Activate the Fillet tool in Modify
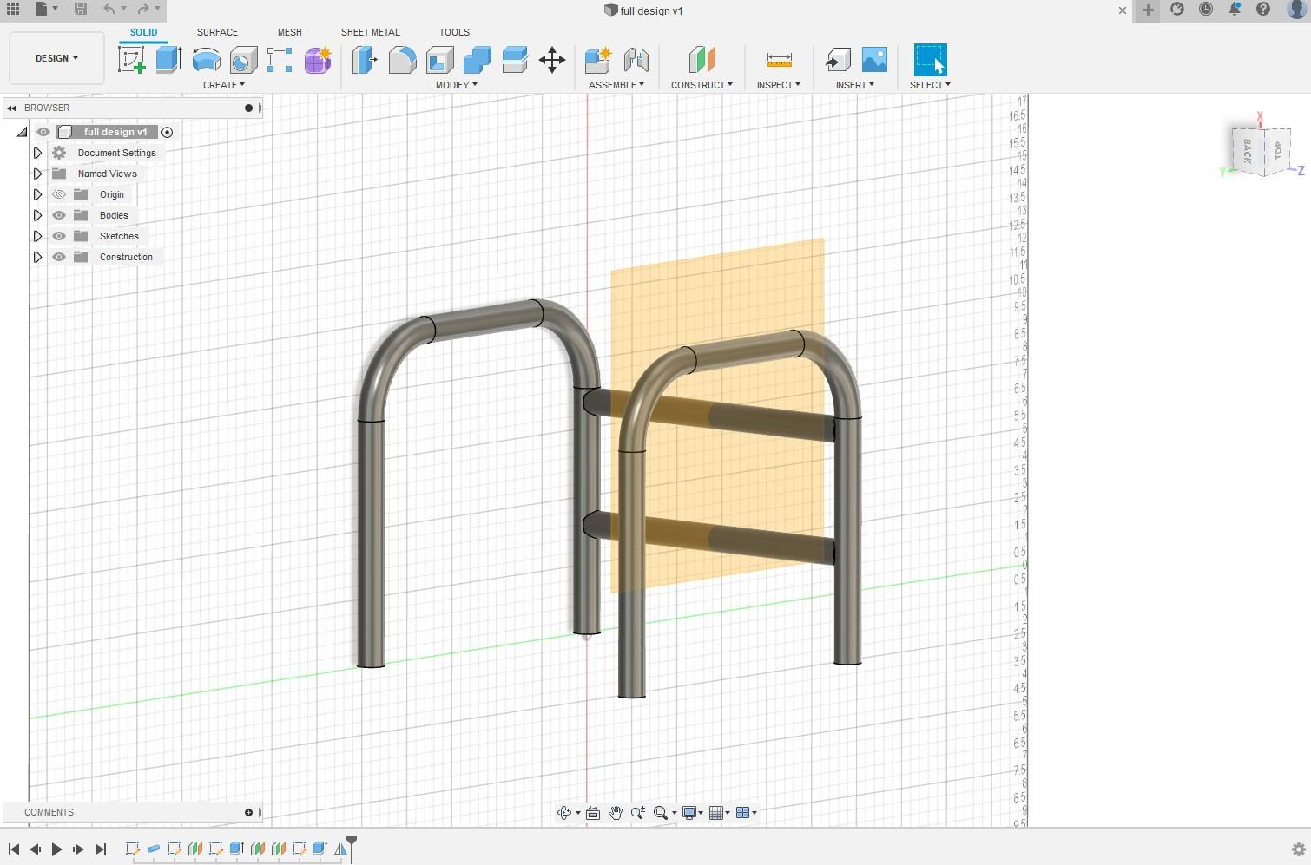Image resolution: width=1311 pixels, height=865 pixels. tap(403, 60)
